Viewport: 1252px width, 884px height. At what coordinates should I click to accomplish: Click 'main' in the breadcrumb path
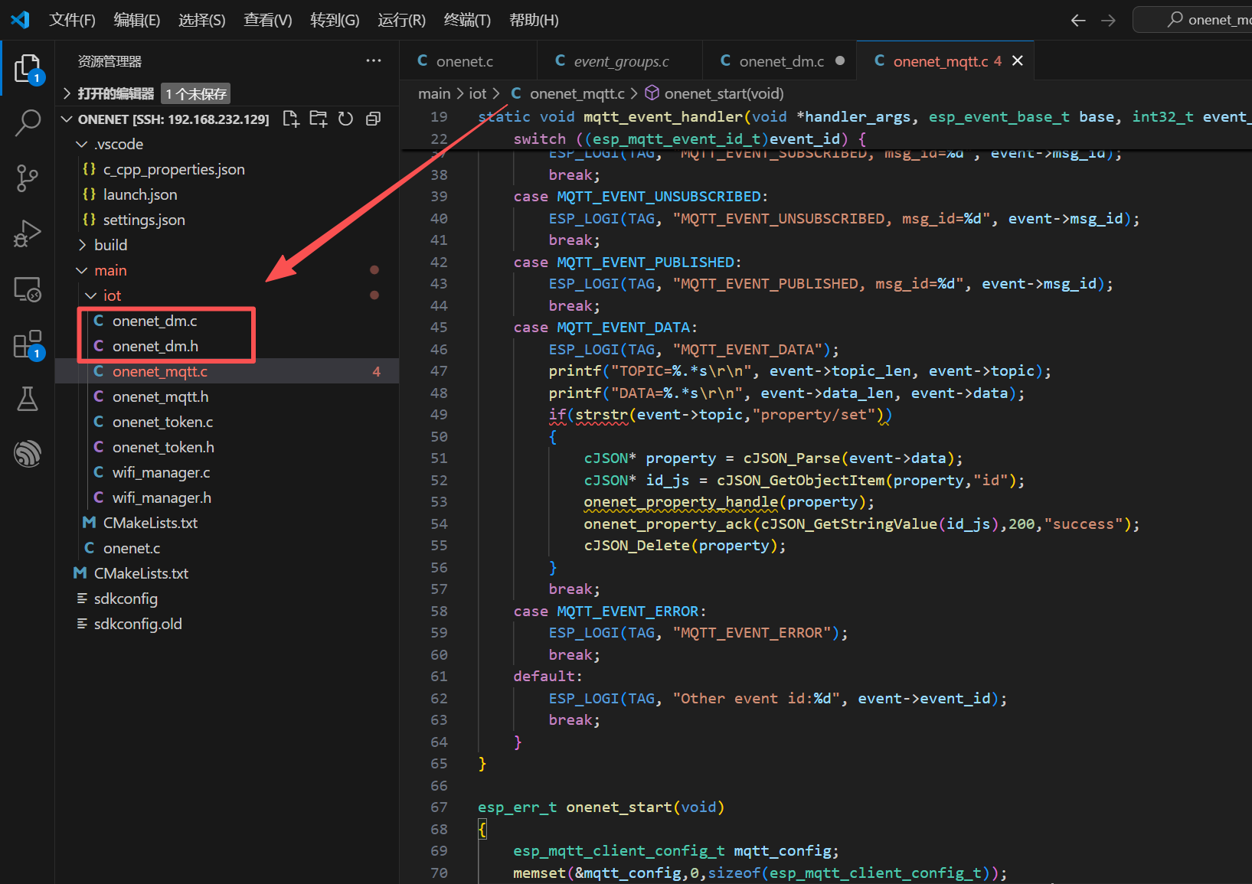click(434, 93)
